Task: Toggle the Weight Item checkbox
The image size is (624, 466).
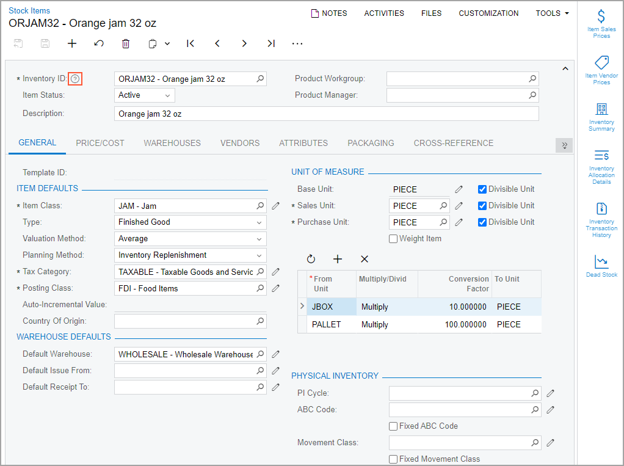Action: 393,239
